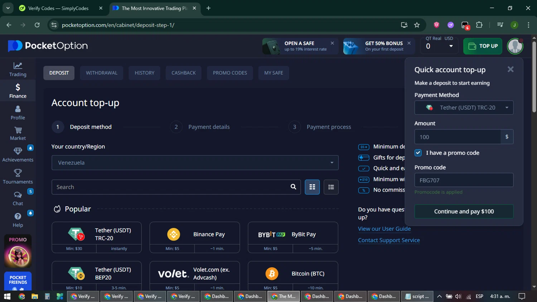Open Tournaments trophy icon
The width and height of the screenshot is (537, 302).
[x=18, y=177]
